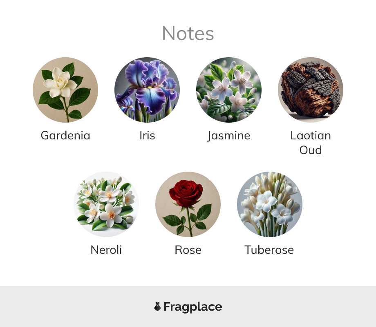The height and width of the screenshot is (327, 376).
Task: Click the Notes heading
Action: 188,34
